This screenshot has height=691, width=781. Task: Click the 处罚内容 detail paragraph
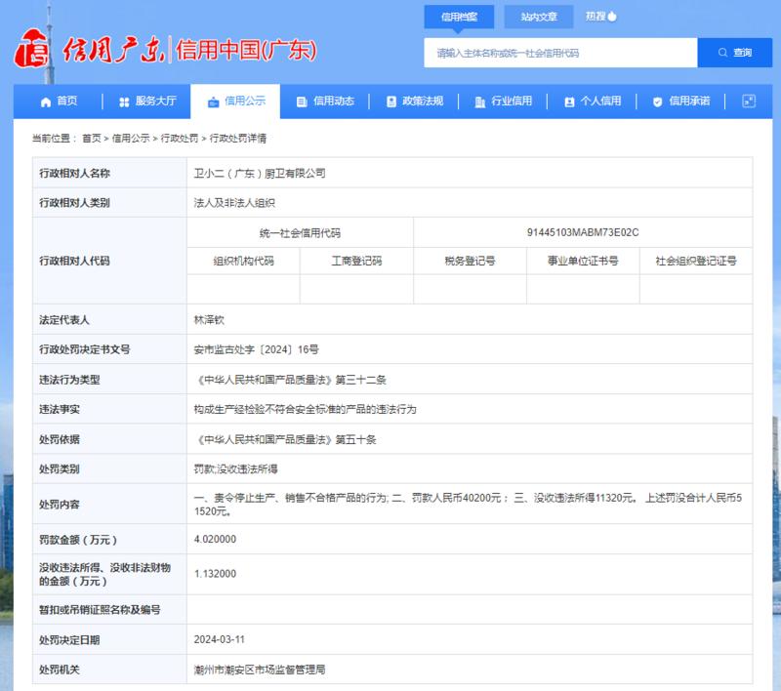[x=468, y=505]
